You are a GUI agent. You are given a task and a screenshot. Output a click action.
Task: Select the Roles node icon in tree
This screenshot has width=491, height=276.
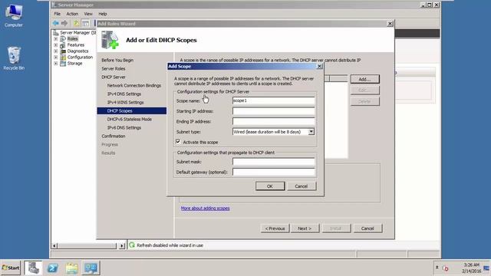[63, 39]
